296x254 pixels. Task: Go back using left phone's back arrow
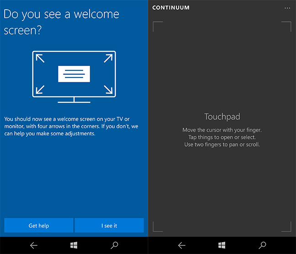pyautogui.click(x=34, y=245)
